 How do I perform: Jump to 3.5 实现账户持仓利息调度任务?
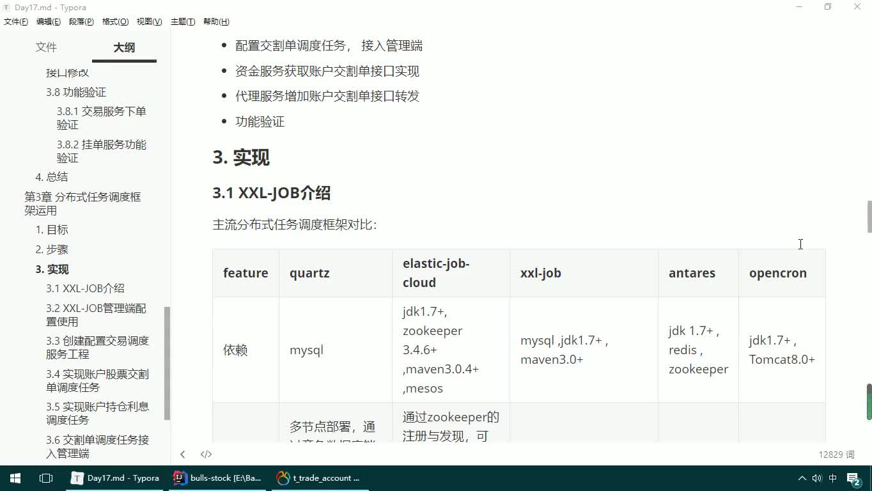[97, 413]
